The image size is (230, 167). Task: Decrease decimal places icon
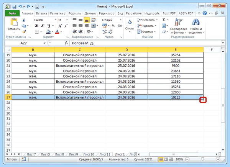tap(110, 31)
